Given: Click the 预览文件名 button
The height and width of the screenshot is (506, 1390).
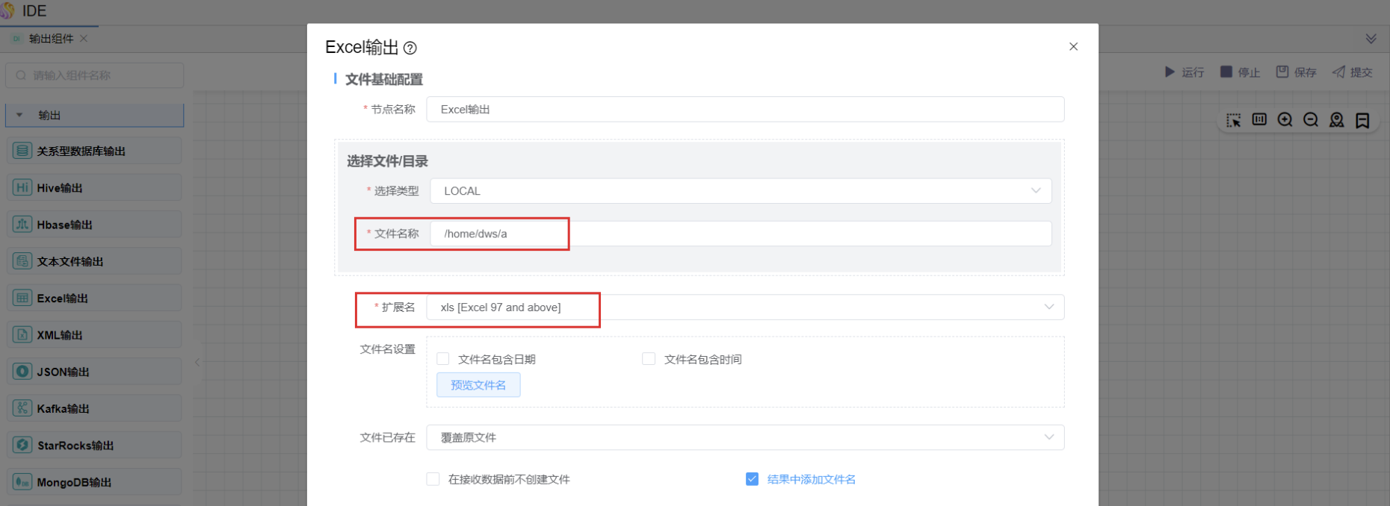Looking at the screenshot, I should [478, 385].
